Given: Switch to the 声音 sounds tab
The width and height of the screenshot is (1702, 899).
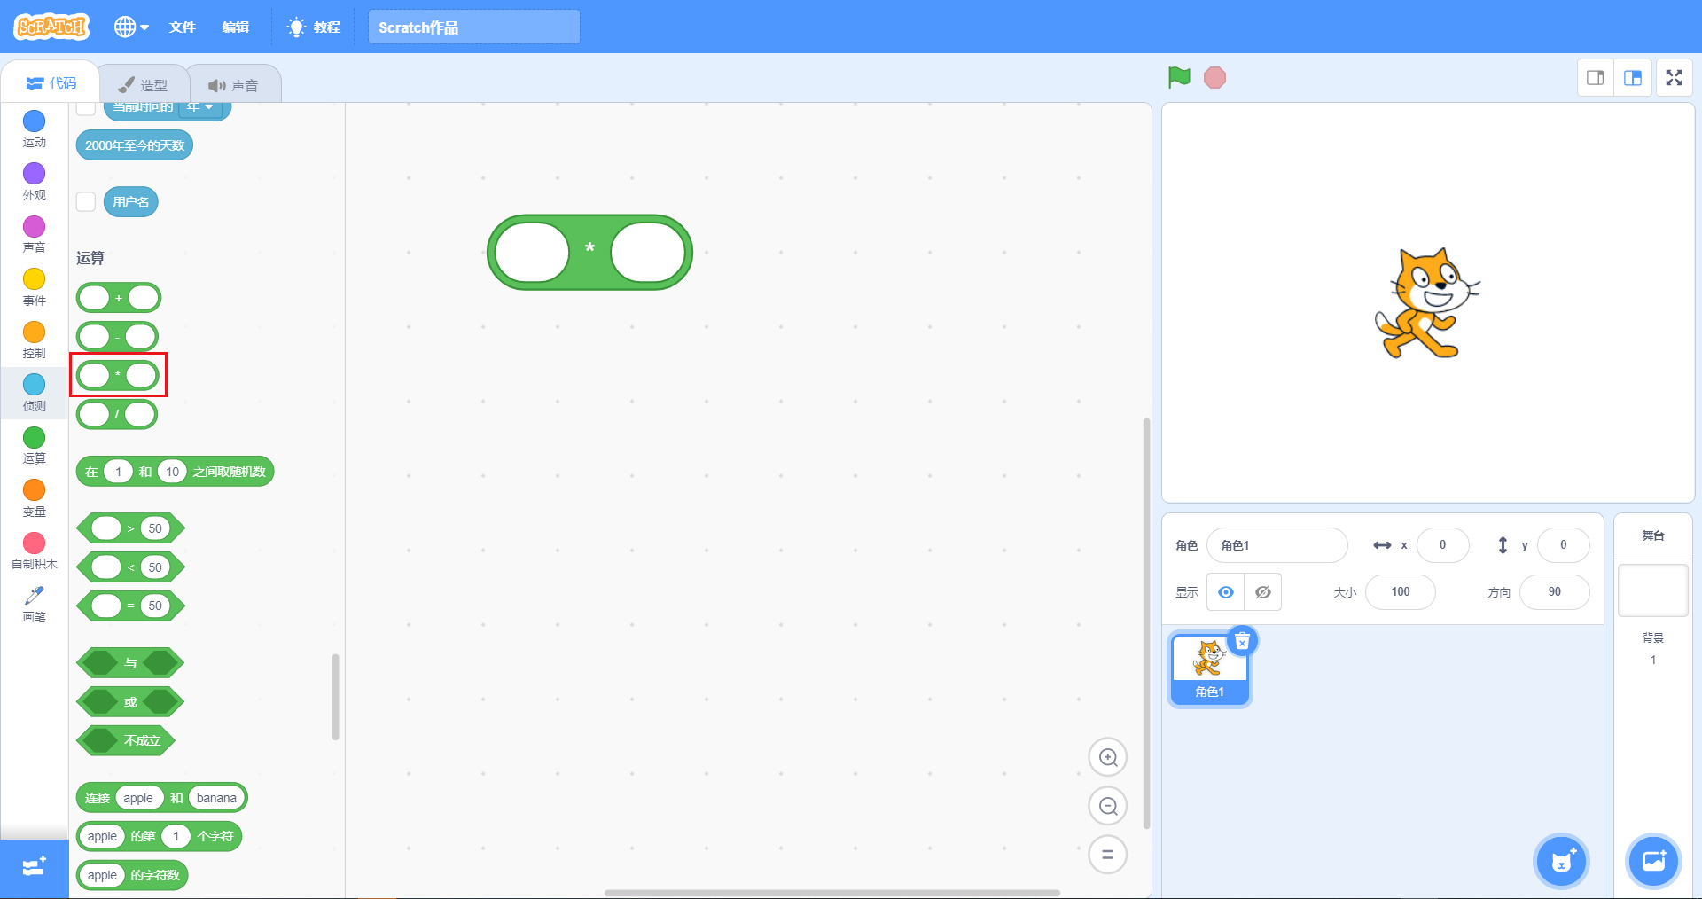Looking at the screenshot, I should click(x=234, y=85).
